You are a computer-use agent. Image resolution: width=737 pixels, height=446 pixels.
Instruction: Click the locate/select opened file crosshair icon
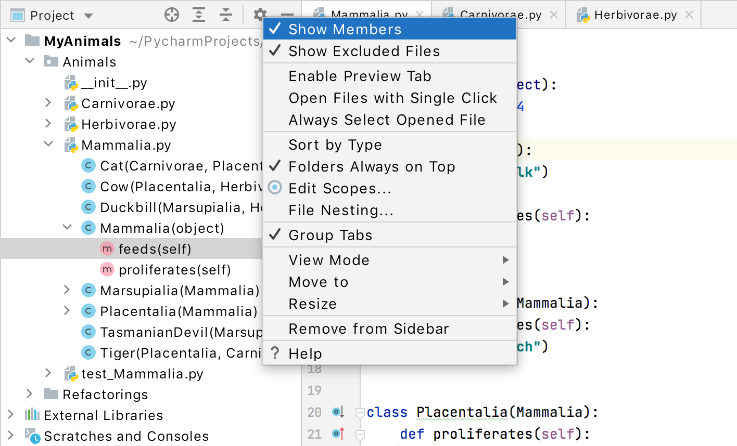click(x=172, y=15)
